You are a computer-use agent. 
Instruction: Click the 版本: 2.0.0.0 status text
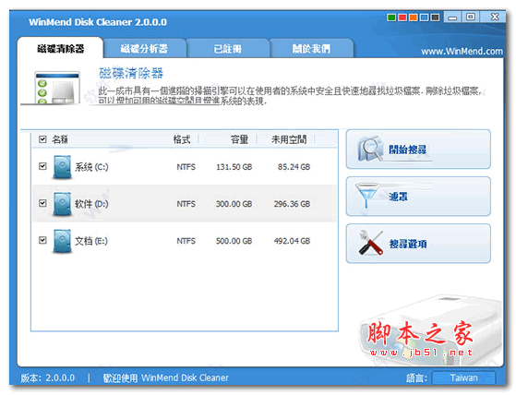(x=48, y=377)
